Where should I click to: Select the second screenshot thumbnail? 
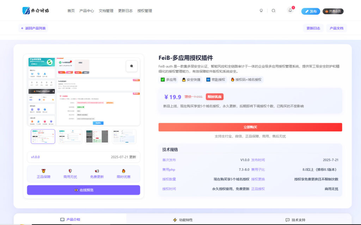pyautogui.click(x=70, y=136)
